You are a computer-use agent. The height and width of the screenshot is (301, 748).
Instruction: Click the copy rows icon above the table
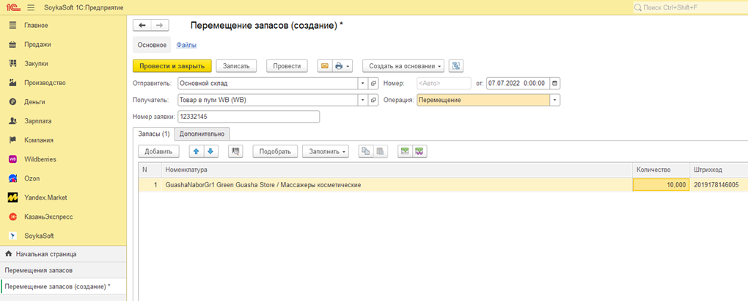[365, 151]
